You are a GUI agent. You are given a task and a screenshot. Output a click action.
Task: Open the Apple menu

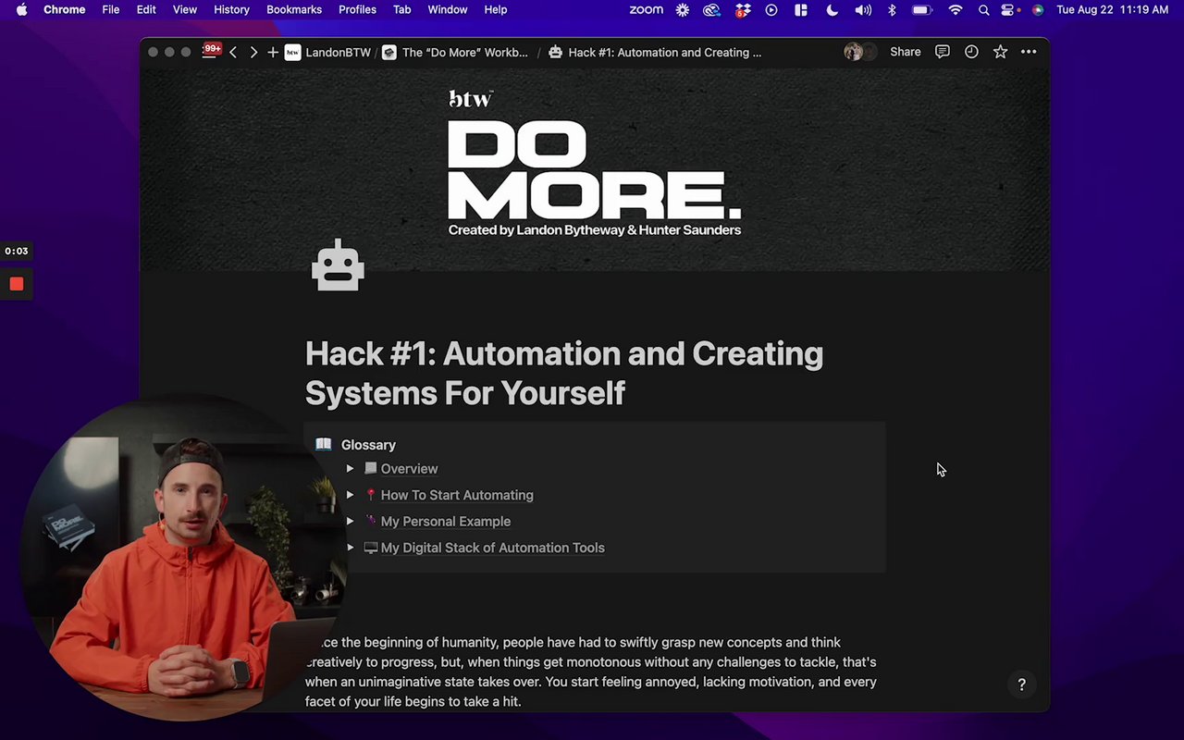click(21, 9)
